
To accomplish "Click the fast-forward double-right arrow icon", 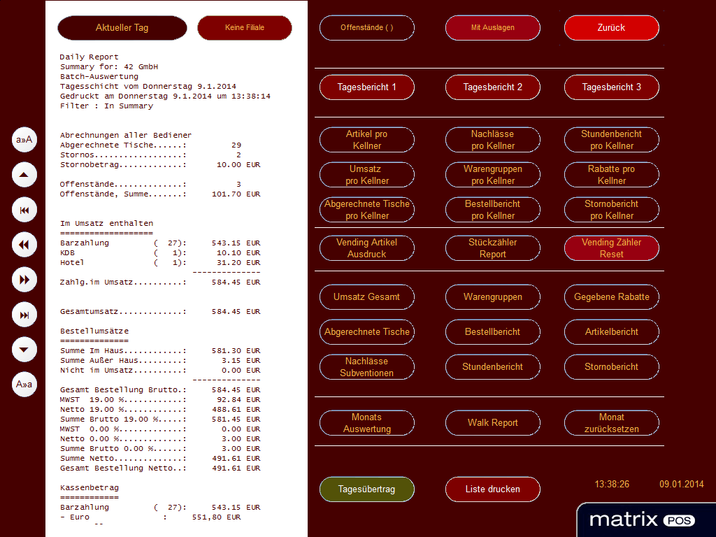I will (24, 280).
